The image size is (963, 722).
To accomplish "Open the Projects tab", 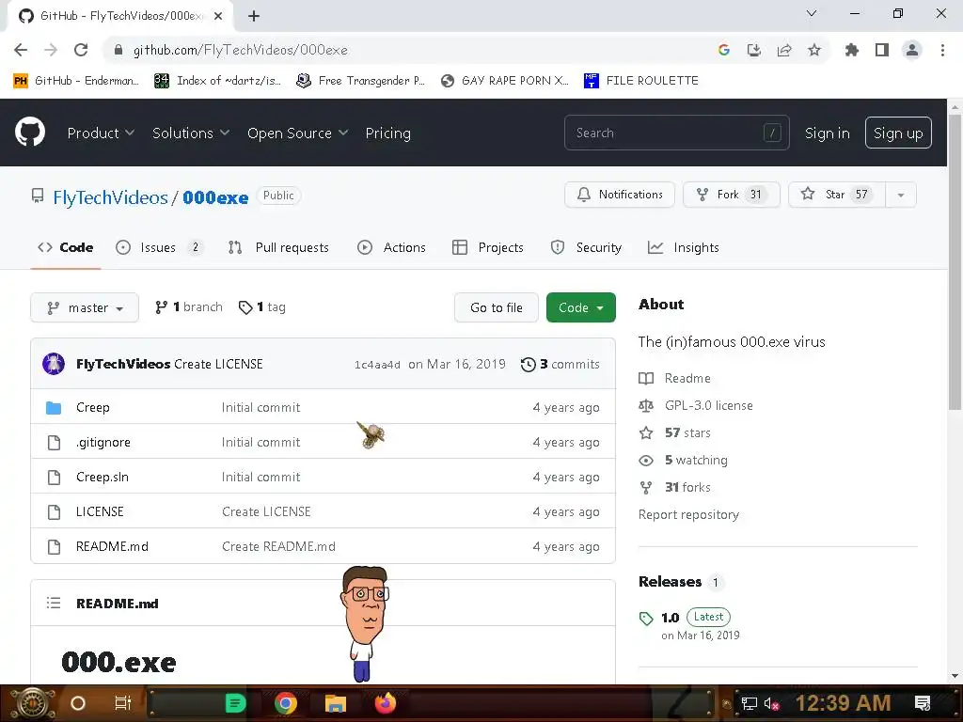I will point(488,247).
